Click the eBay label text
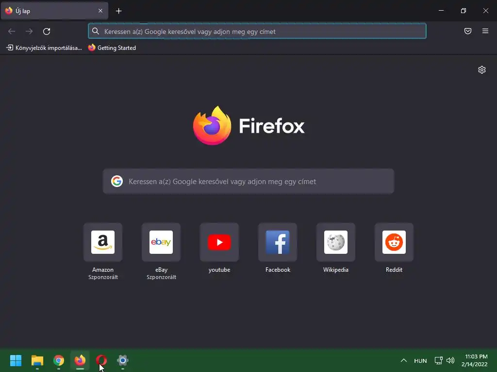This screenshot has width=497, height=372. point(161,270)
